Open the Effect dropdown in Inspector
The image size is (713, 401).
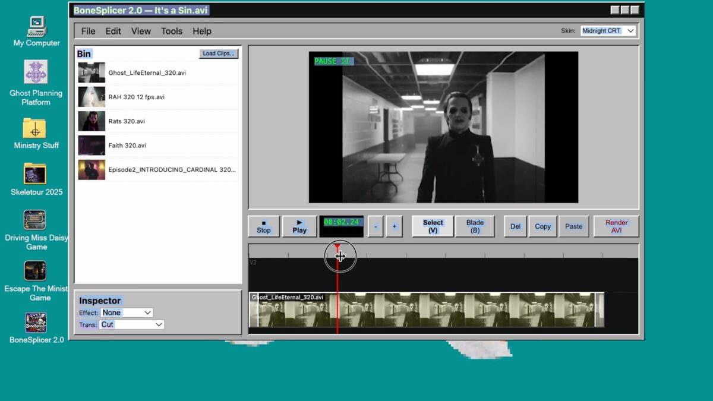click(127, 312)
